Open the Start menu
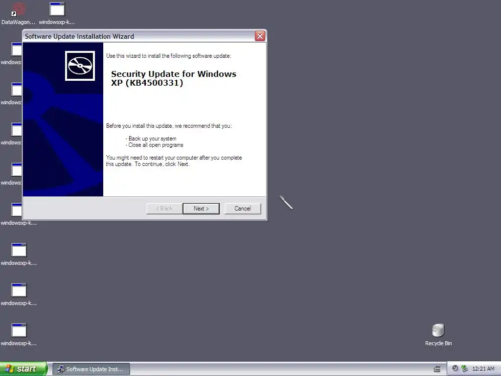 [x=23, y=369]
